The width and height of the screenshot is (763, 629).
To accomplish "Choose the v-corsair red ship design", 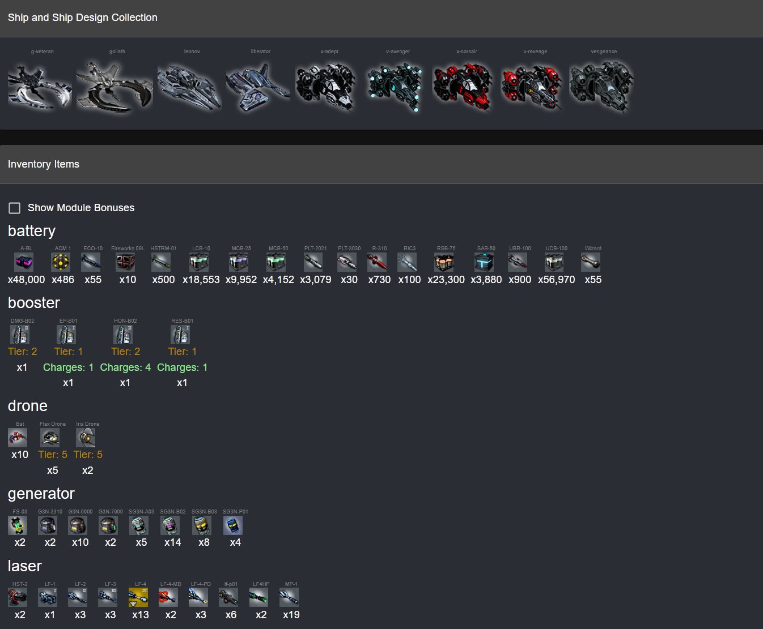I will [463, 86].
